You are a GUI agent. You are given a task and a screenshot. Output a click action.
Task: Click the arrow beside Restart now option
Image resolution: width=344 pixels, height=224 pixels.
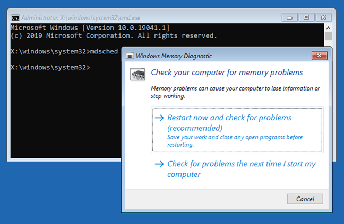tap(159, 118)
